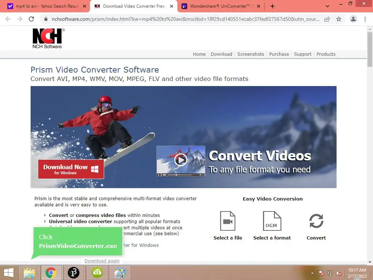Click the Action Center flag tray icon

(x=321, y=273)
